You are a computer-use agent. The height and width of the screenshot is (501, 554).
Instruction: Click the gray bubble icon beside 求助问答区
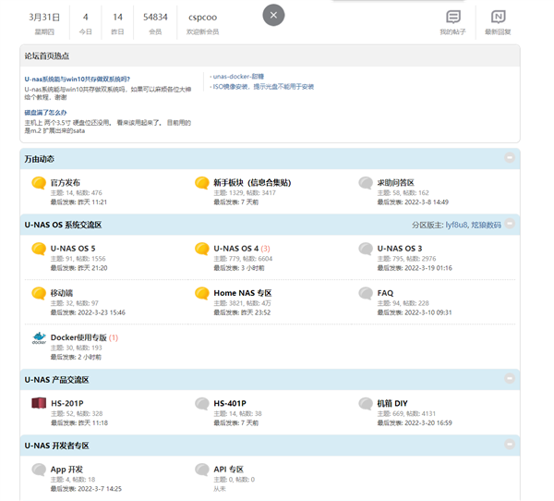tap(366, 183)
